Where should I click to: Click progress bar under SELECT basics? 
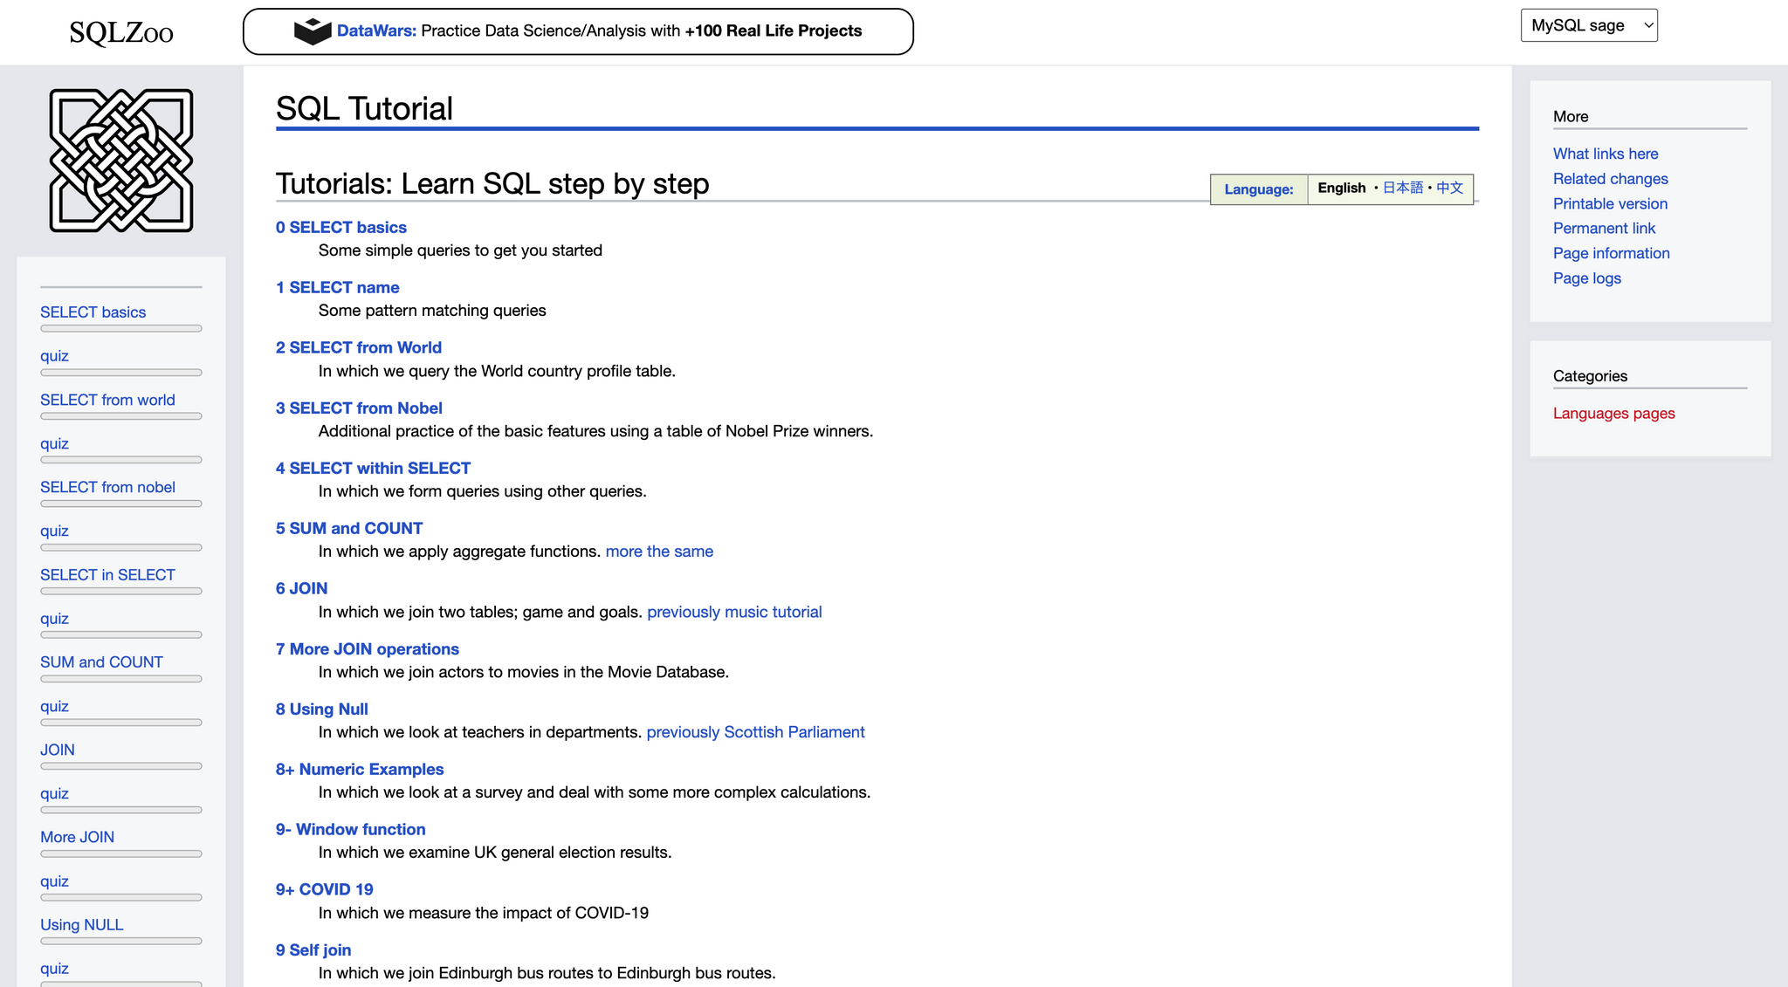(121, 329)
